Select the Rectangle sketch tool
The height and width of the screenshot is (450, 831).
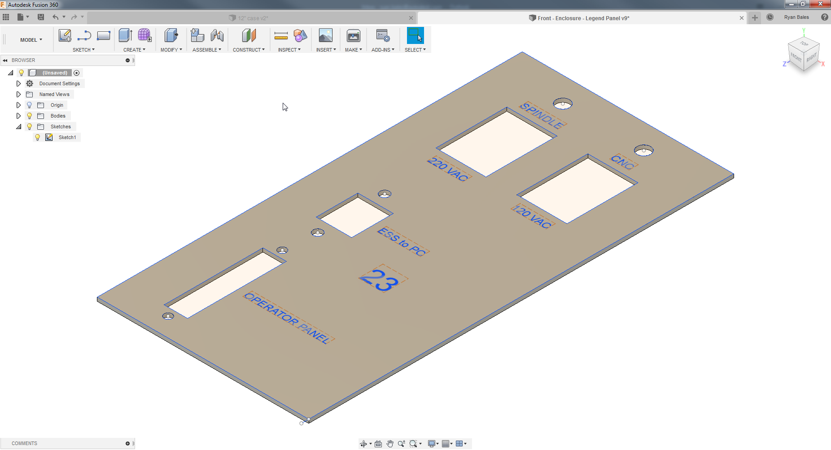point(103,35)
